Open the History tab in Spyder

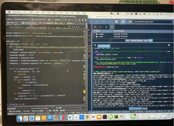[x=145, y=109]
